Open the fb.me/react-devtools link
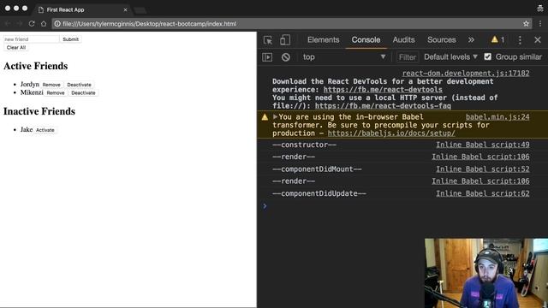Viewport: 548px width, 308px height. pos(383,90)
